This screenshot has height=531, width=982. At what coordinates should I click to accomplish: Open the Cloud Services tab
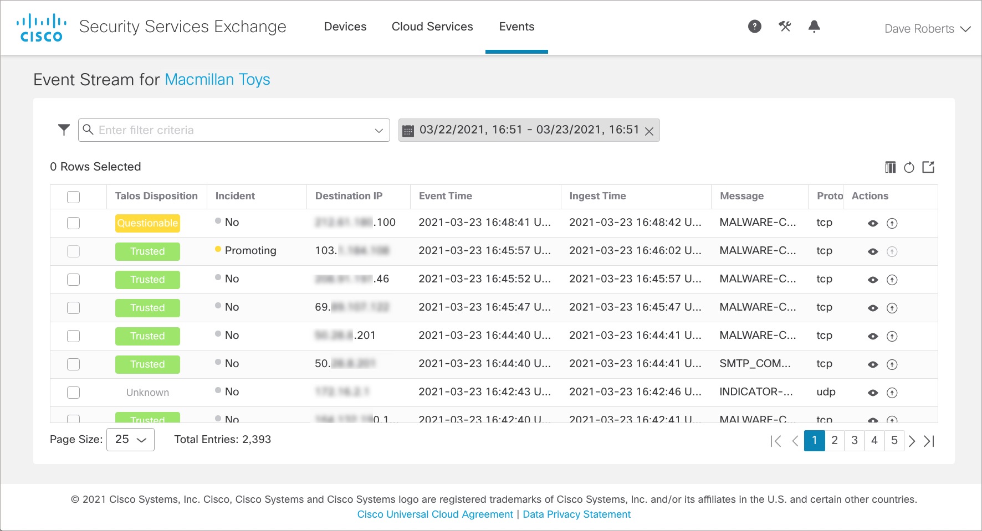click(432, 27)
